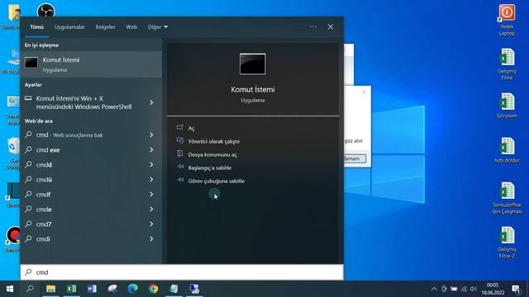Open File Explorer from taskbar
This screenshot has width=529, height=297.
coord(50,289)
